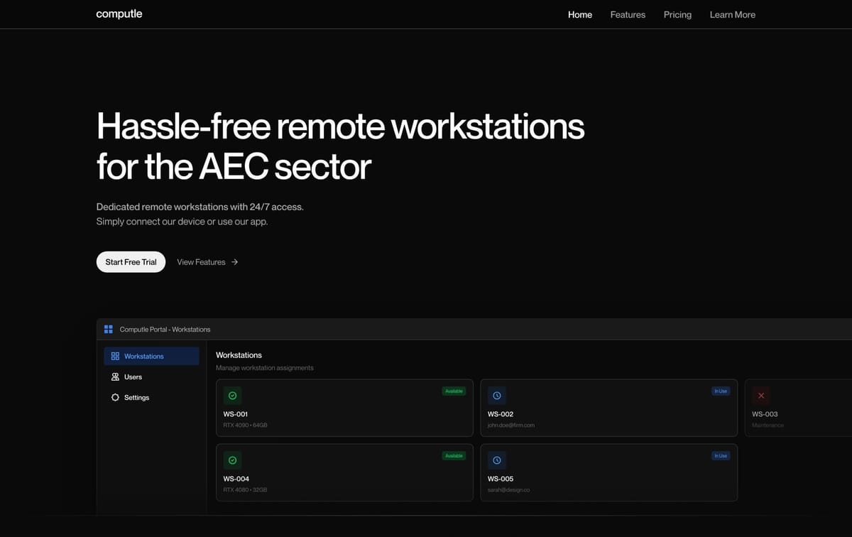Click the clock icon on WS-005
Screen dimensions: 852x537
496,460
